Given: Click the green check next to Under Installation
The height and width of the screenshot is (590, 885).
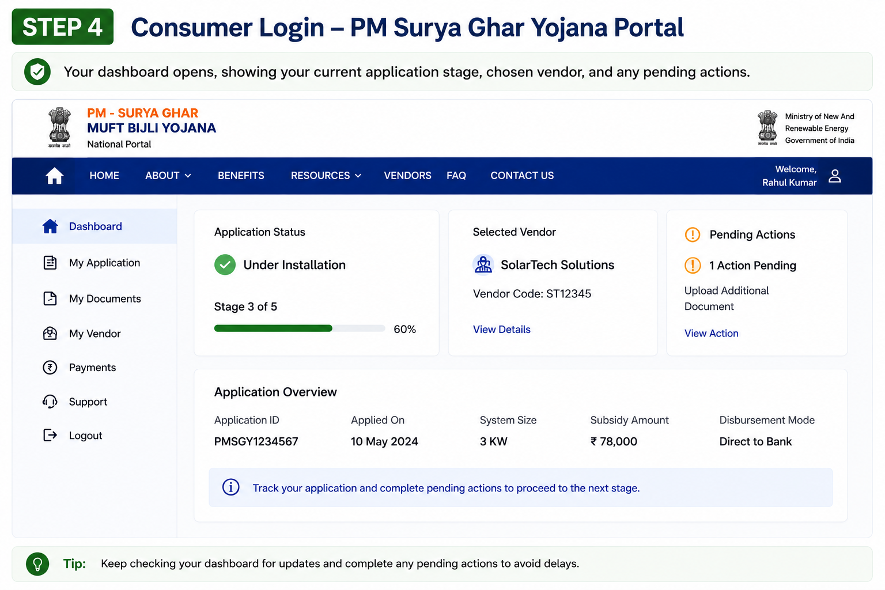Looking at the screenshot, I should (x=225, y=265).
